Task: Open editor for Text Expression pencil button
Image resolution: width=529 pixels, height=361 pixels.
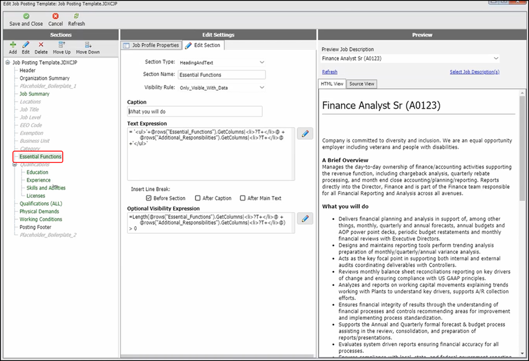Action: click(305, 134)
